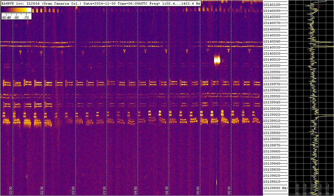Viewport: 334px width, 196px height.
Task: Click the 04:30 time marker
Action: click(167, 190)
